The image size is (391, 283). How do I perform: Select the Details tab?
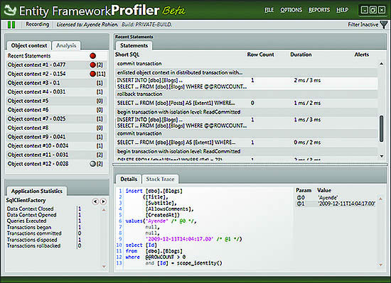click(129, 179)
